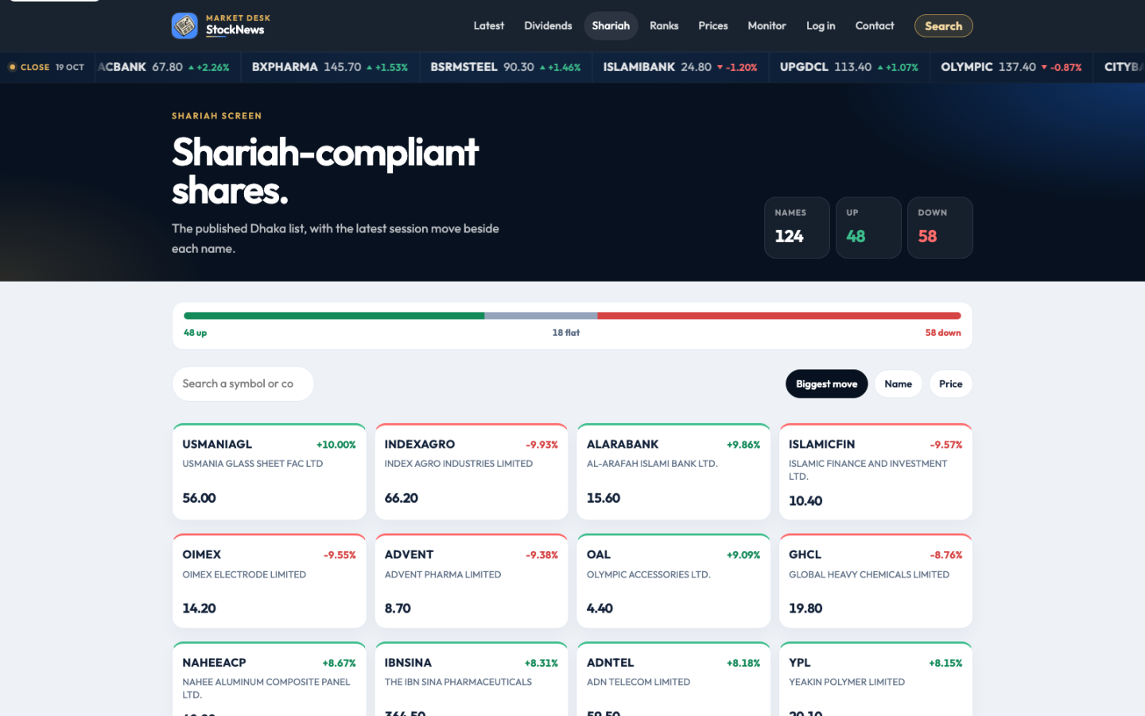Click the CLOSE 19 OCT market status
This screenshot has width=1145, height=716.
pyautogui.click(x=47, y=67)
